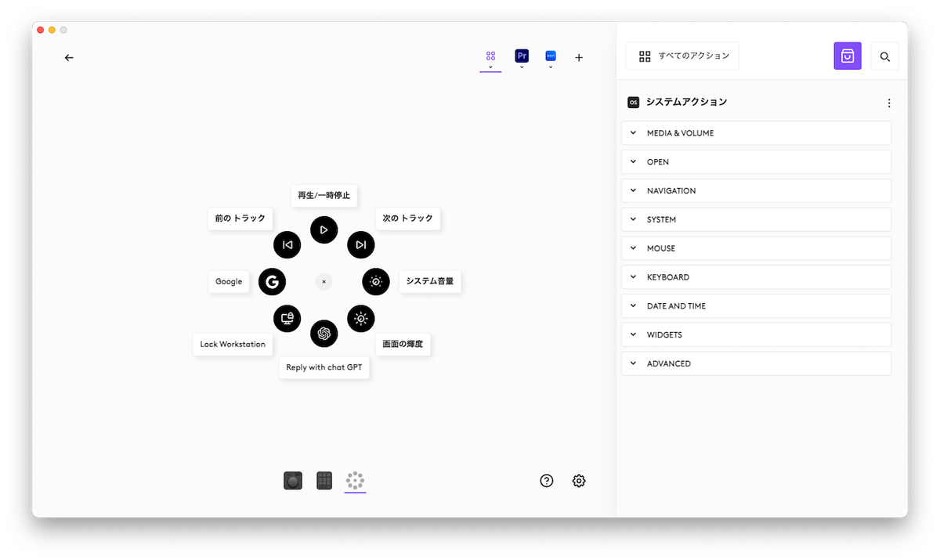Expand the MEDIA & VOLUME section
The height and width of the screenshot is (560, 940).
755,132
